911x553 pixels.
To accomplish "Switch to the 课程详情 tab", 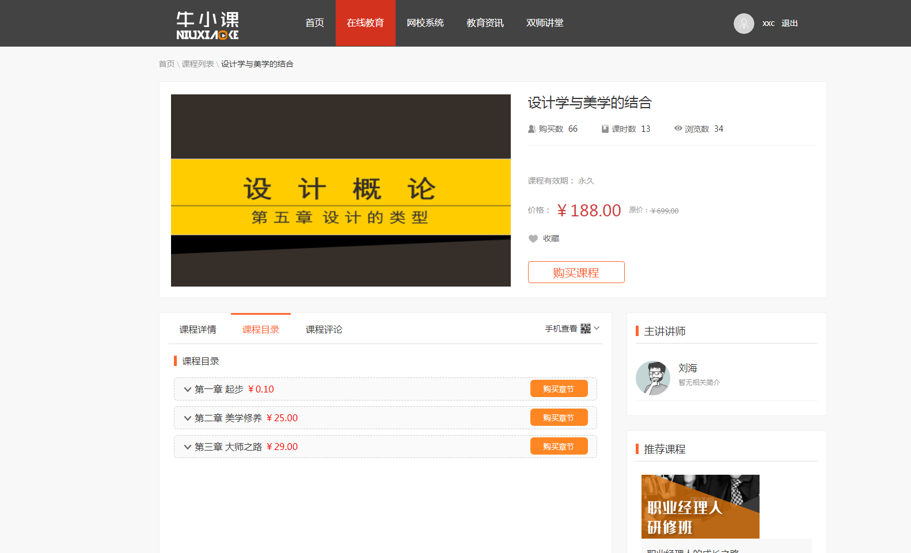I will (x=198, y=330).
